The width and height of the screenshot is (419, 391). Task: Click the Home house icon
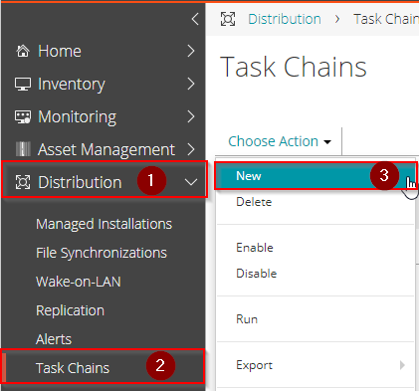click(23, 51)
